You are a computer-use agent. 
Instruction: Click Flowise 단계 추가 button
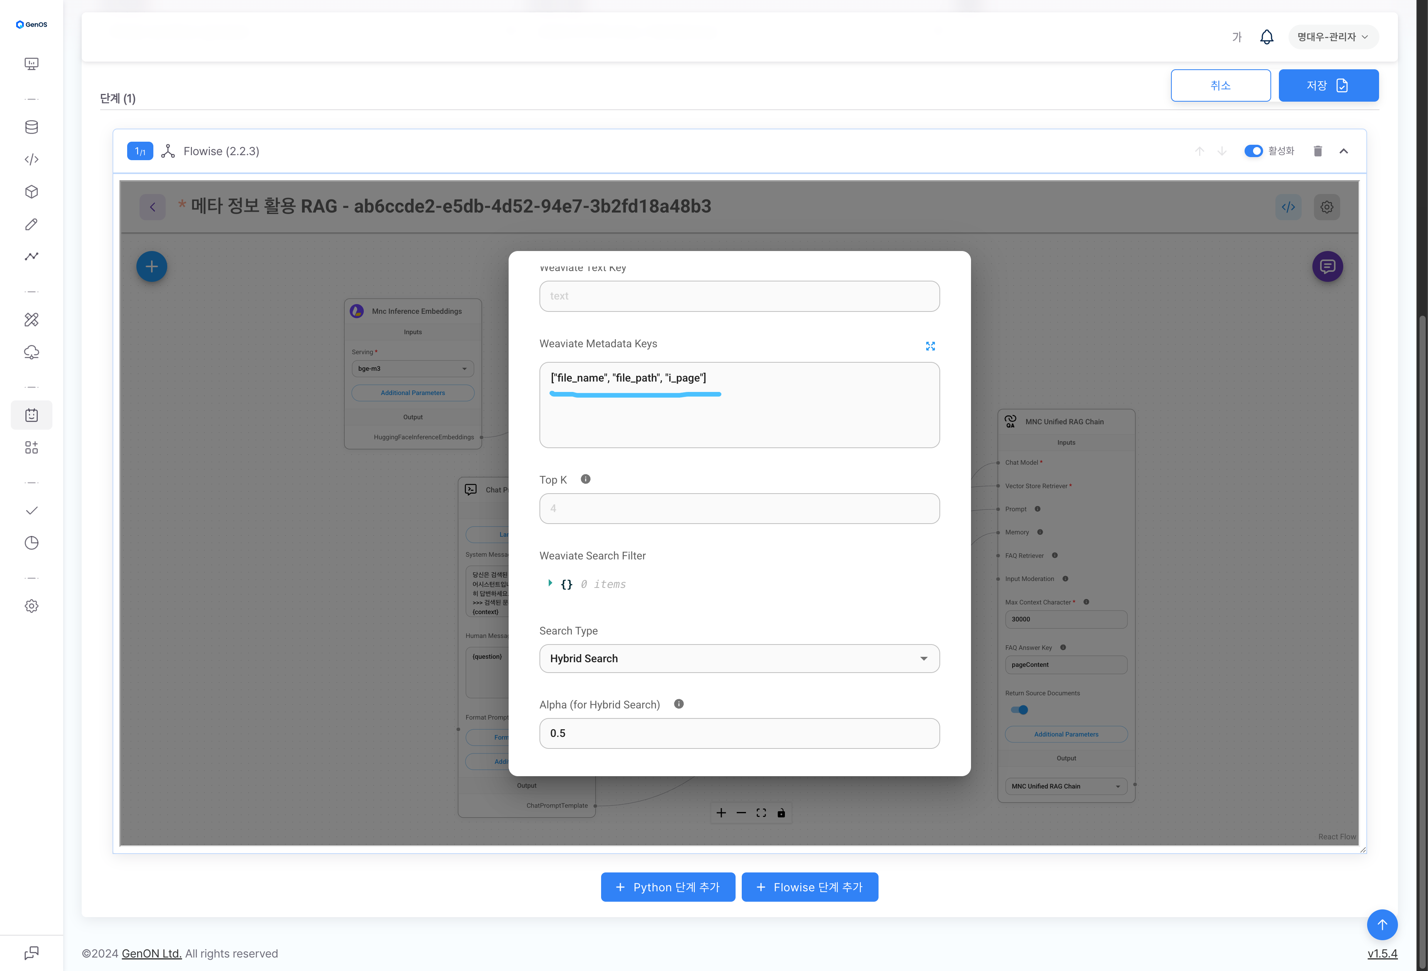click(809, 886)
